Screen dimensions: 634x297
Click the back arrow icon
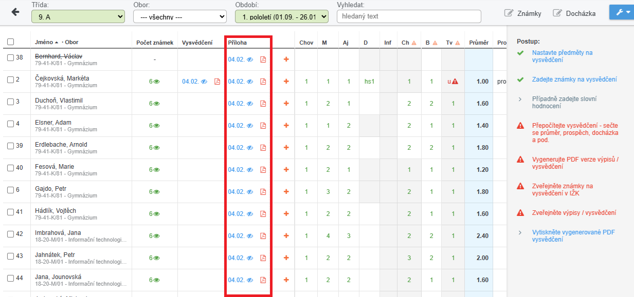point(15,12)
